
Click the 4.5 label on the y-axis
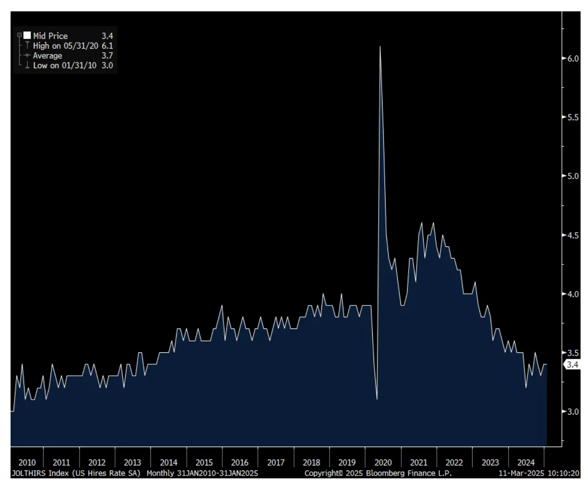573,235
